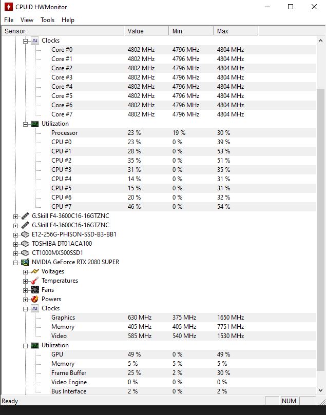Click the TOSHIBA DT01ACA100 drive icon
The width and height of the screenshot is (326, 415).
[x=25, y=244]
